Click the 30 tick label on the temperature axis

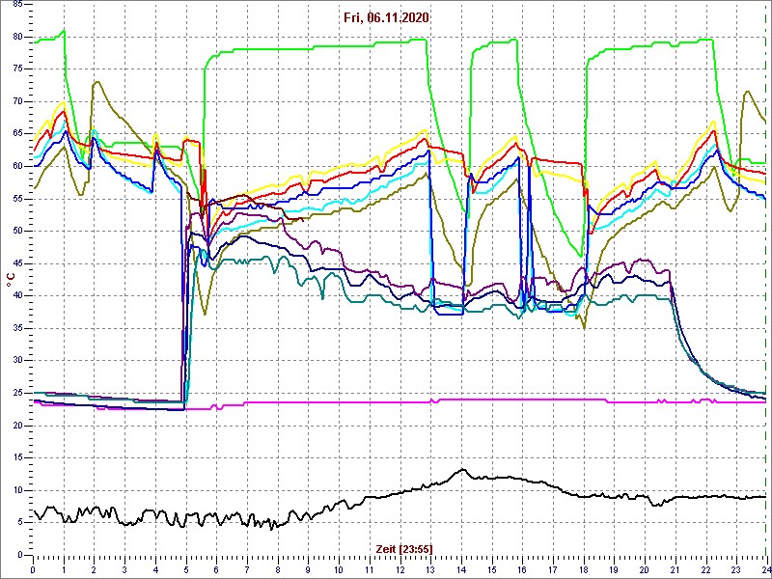tap(17, 360)
